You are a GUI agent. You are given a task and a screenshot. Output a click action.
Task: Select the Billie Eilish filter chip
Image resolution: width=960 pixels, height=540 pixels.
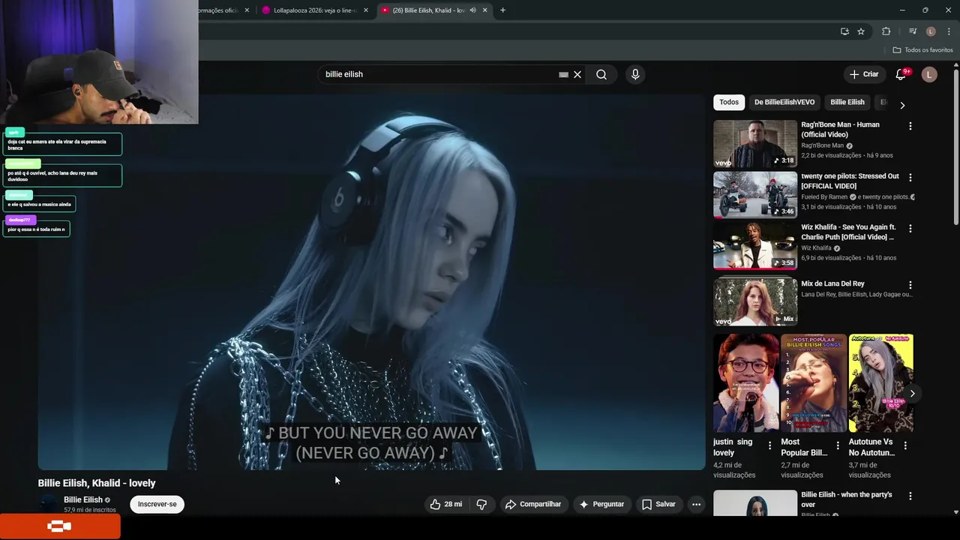click(x=847, y=102)
